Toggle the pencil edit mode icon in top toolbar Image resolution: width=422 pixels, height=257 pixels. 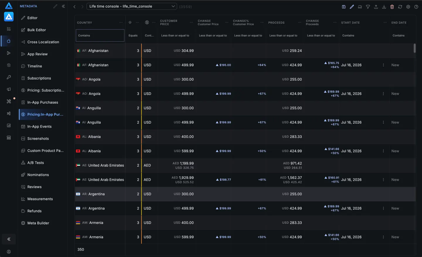pyautogui.click(x=352, y=7)
